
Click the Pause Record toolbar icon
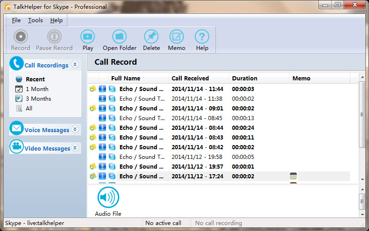[54, 36]
